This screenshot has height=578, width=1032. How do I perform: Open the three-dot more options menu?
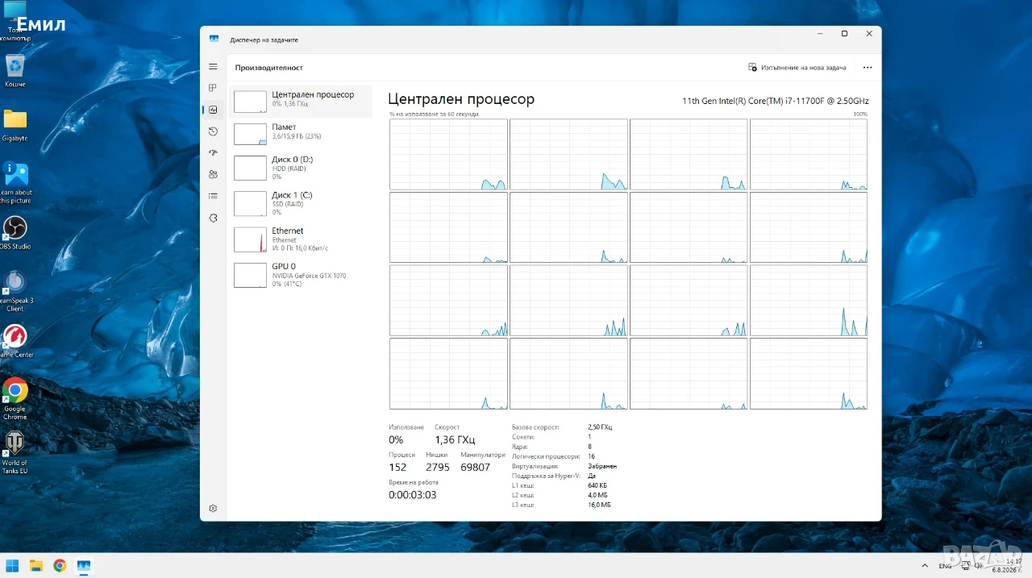point(868,68)
